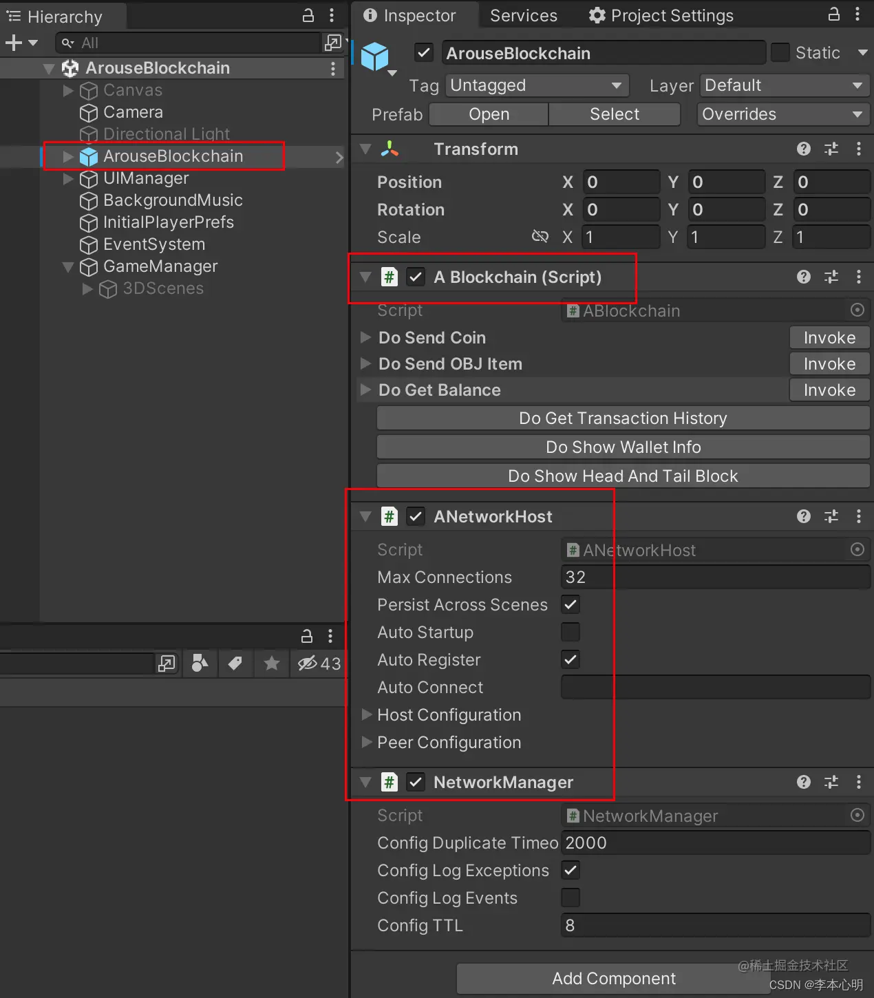Open ArouseBlockchain scene options menu

click(333, 68)
